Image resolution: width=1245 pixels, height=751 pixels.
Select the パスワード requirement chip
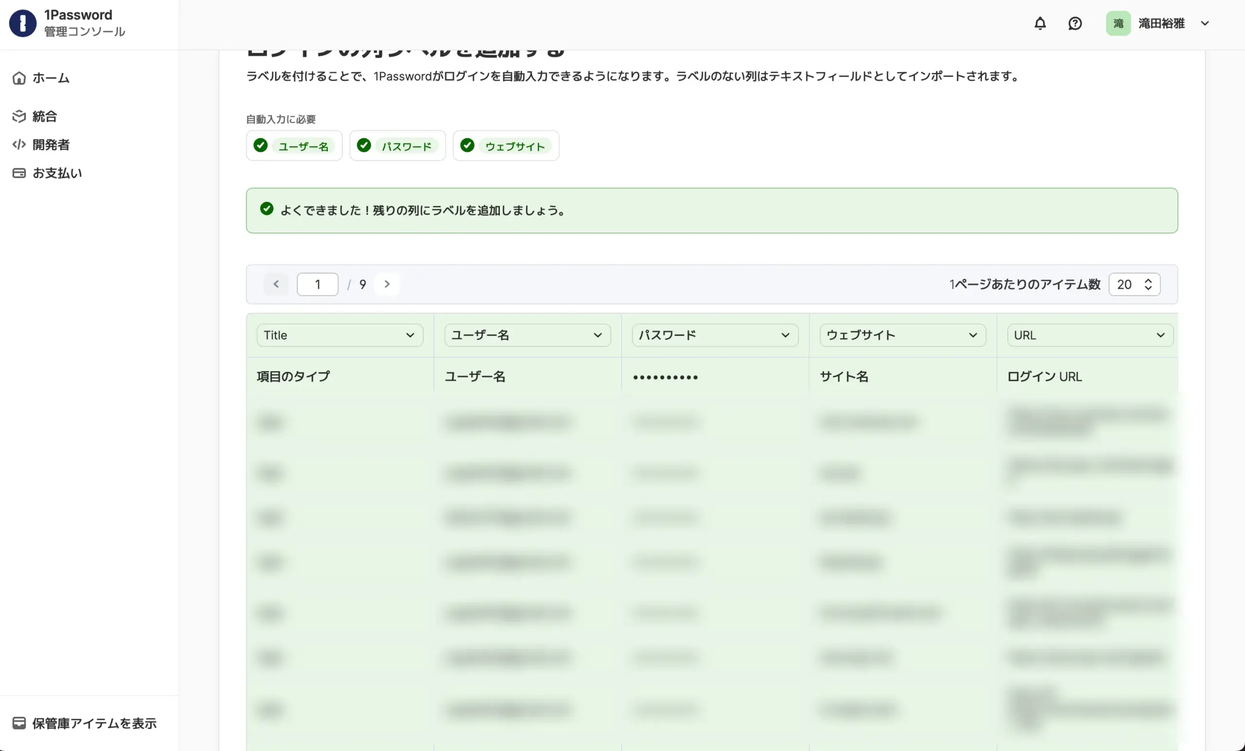(x=398, y=145)
